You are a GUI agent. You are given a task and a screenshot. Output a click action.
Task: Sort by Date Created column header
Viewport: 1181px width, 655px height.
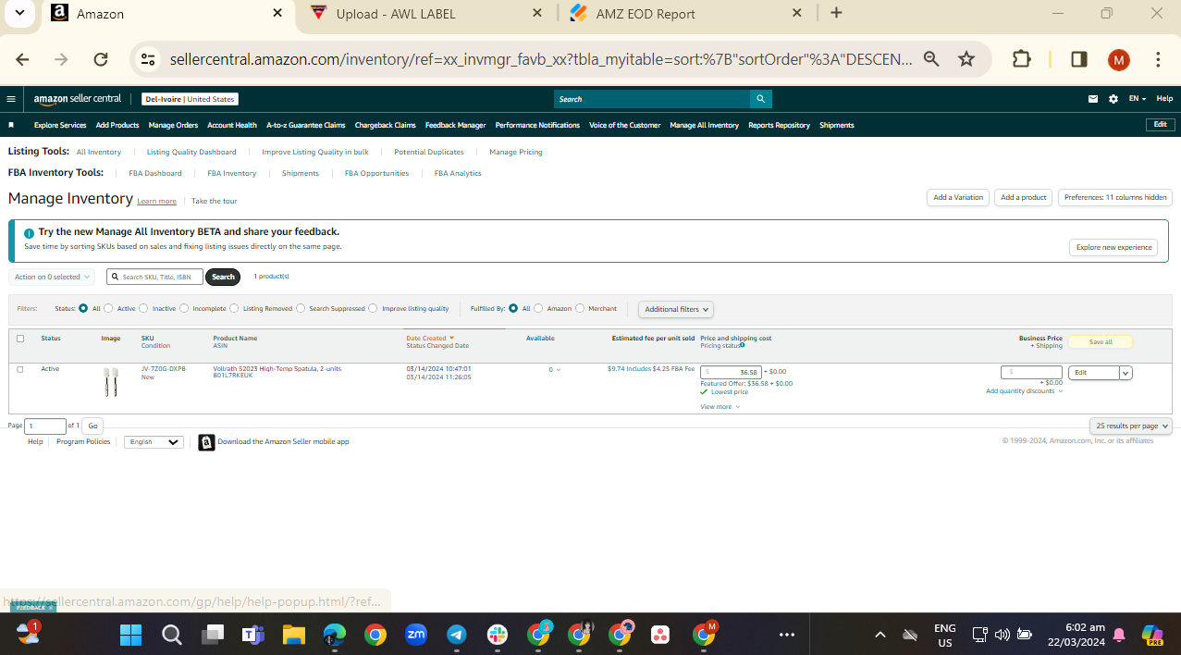point(430,339)
